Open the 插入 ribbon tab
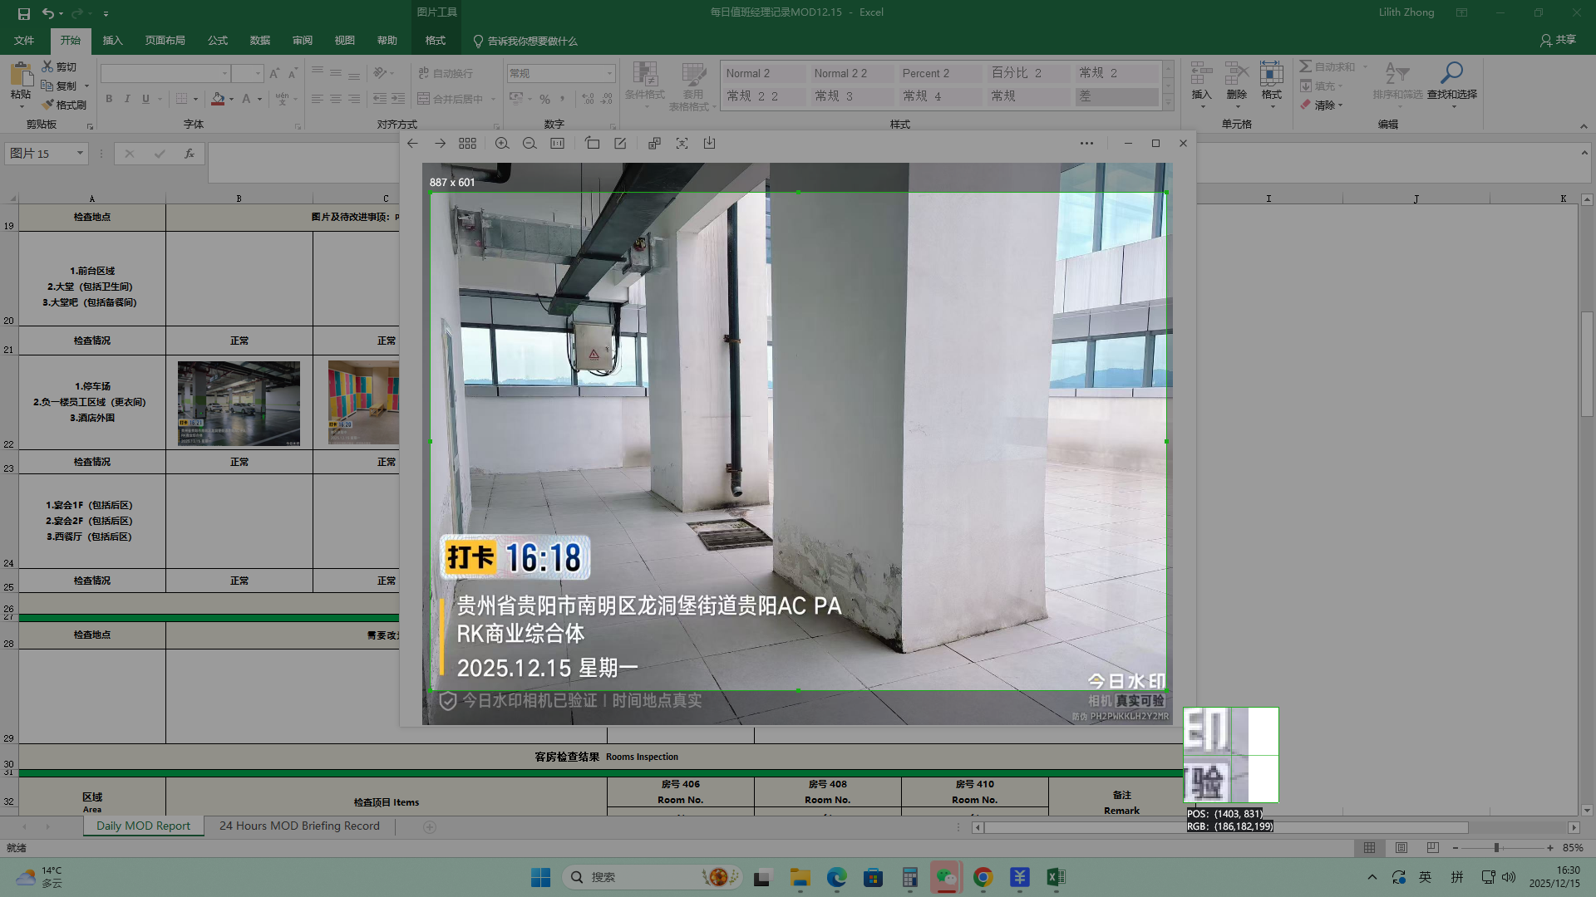1596x897 pixels. (112, 41)
